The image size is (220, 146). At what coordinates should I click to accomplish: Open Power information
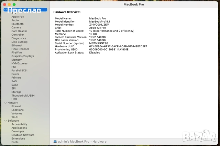pos(15,74)
